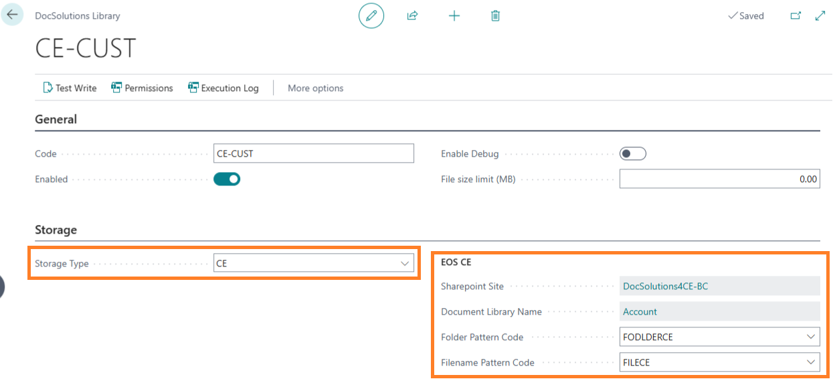Open page in new window icon

tap(796, 15)
